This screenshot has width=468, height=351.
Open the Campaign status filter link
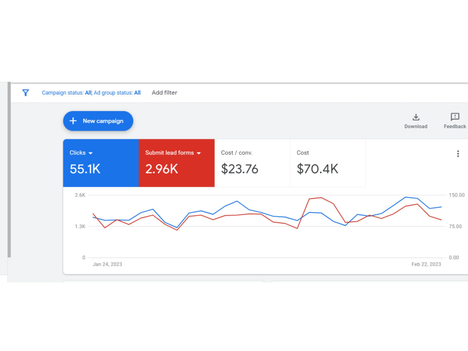coord(91,93)
